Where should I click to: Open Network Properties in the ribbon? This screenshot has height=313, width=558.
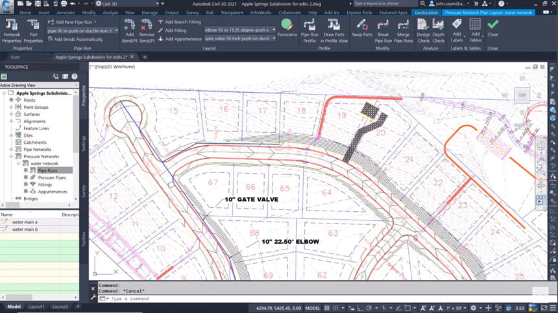pyautogui.click(x=12, y=31)
